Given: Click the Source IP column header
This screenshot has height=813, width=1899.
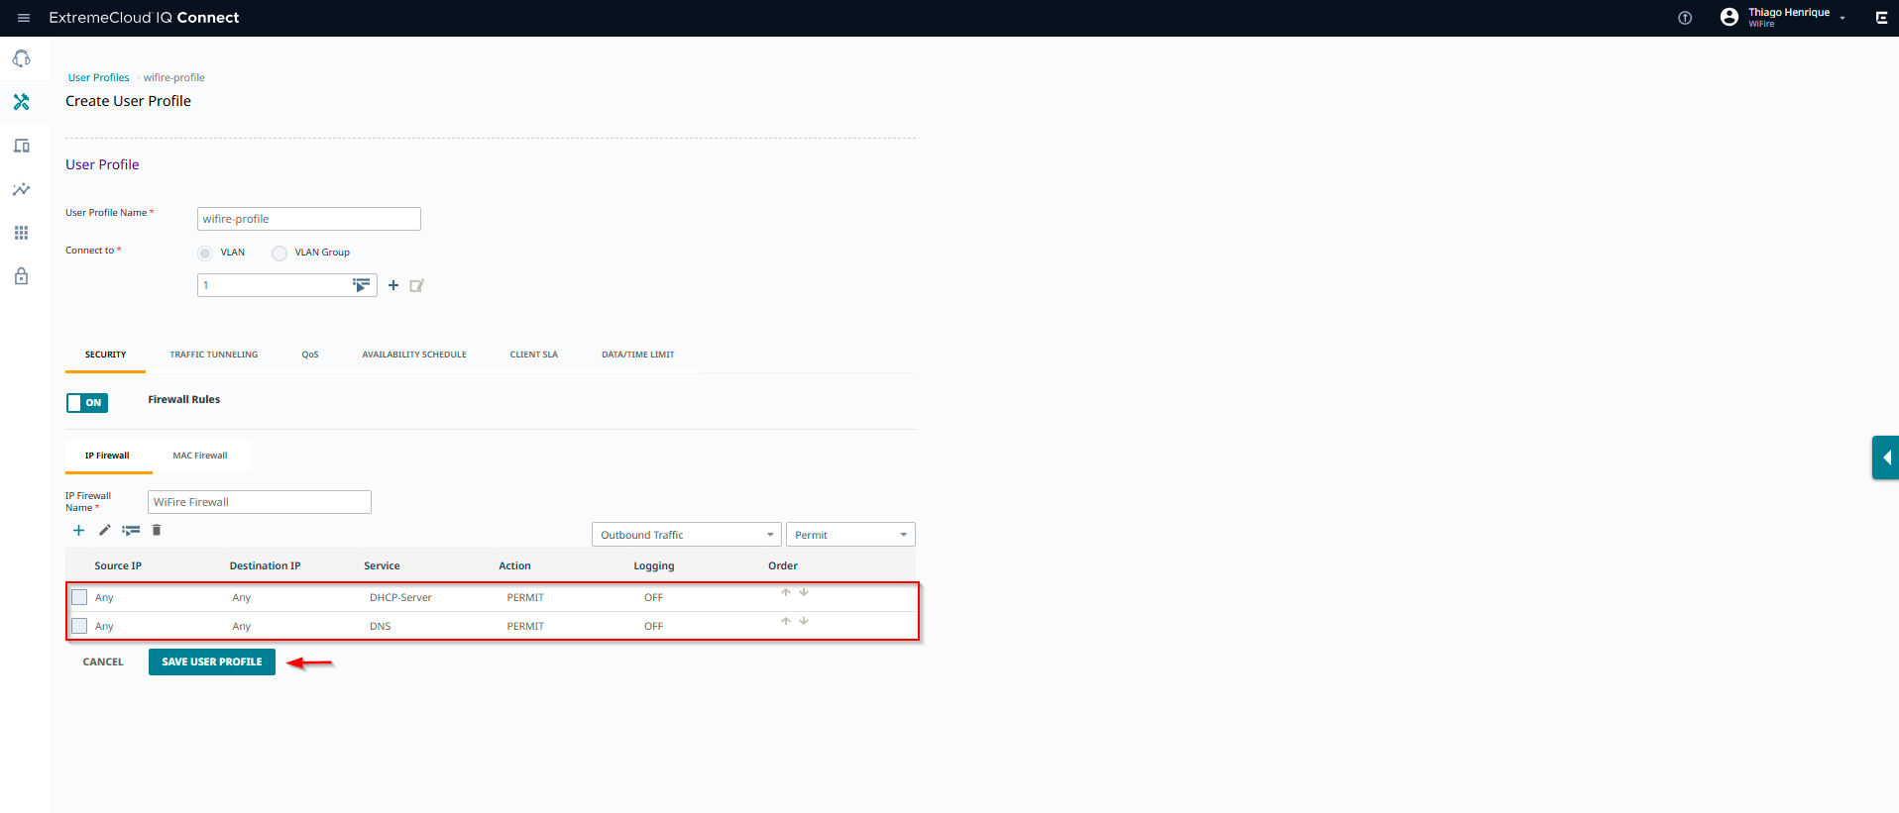Looking at the screenshot, I should pyautogui.click(x=118, y=565).
